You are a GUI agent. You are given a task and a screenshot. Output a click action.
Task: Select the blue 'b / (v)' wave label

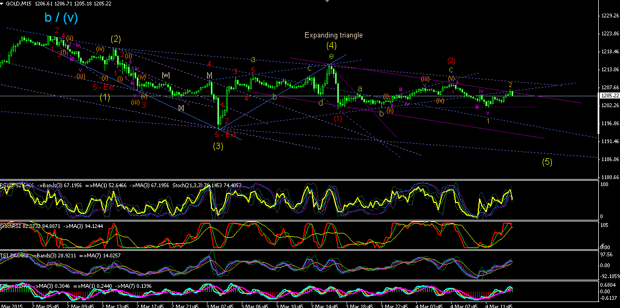point(60,17)
